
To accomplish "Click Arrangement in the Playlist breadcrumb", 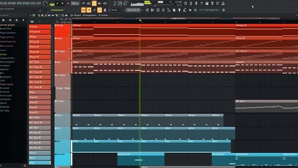I will pyautogui.click(x=89, y=15).
